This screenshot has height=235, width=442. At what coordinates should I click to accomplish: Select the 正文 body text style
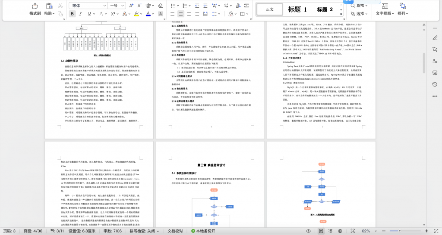point(270,9)
